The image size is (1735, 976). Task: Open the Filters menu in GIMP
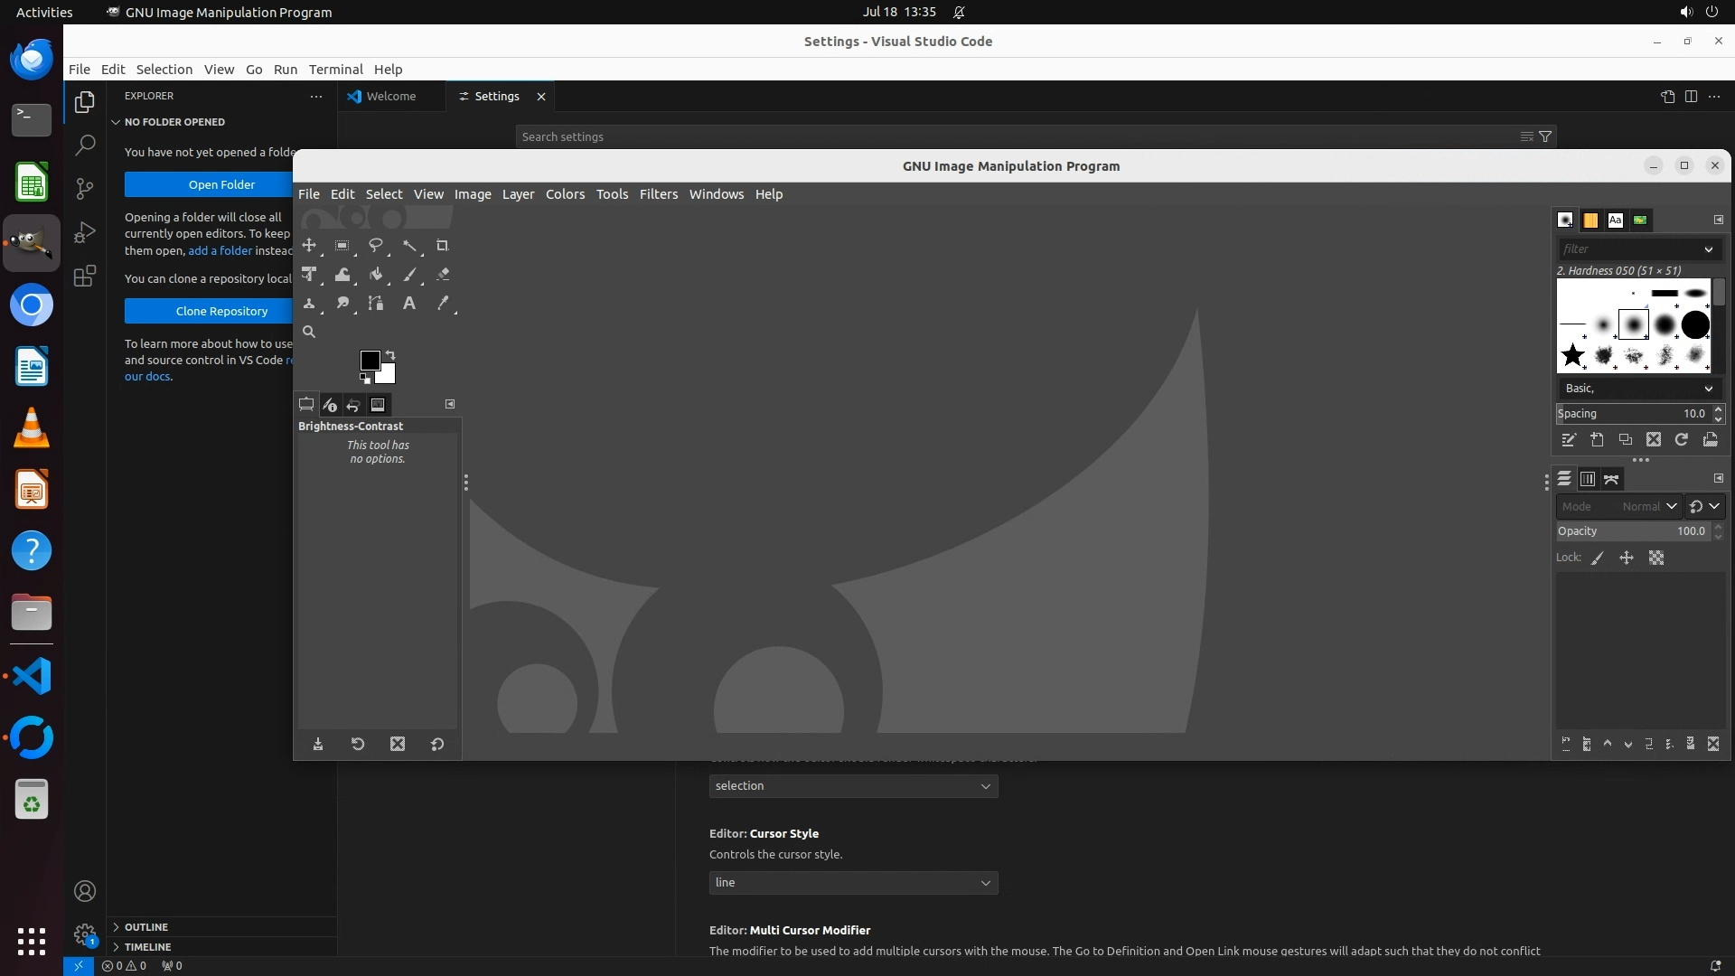coord(658,194)
